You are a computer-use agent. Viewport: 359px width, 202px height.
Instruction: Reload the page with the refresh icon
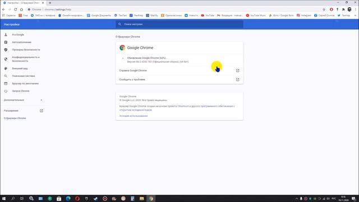point(15,10)
